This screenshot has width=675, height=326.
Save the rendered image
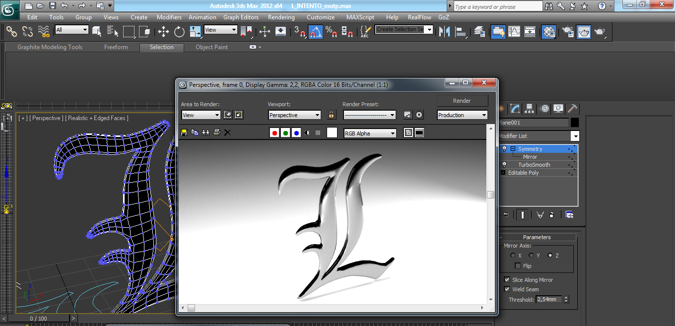[x=184, y=132]
